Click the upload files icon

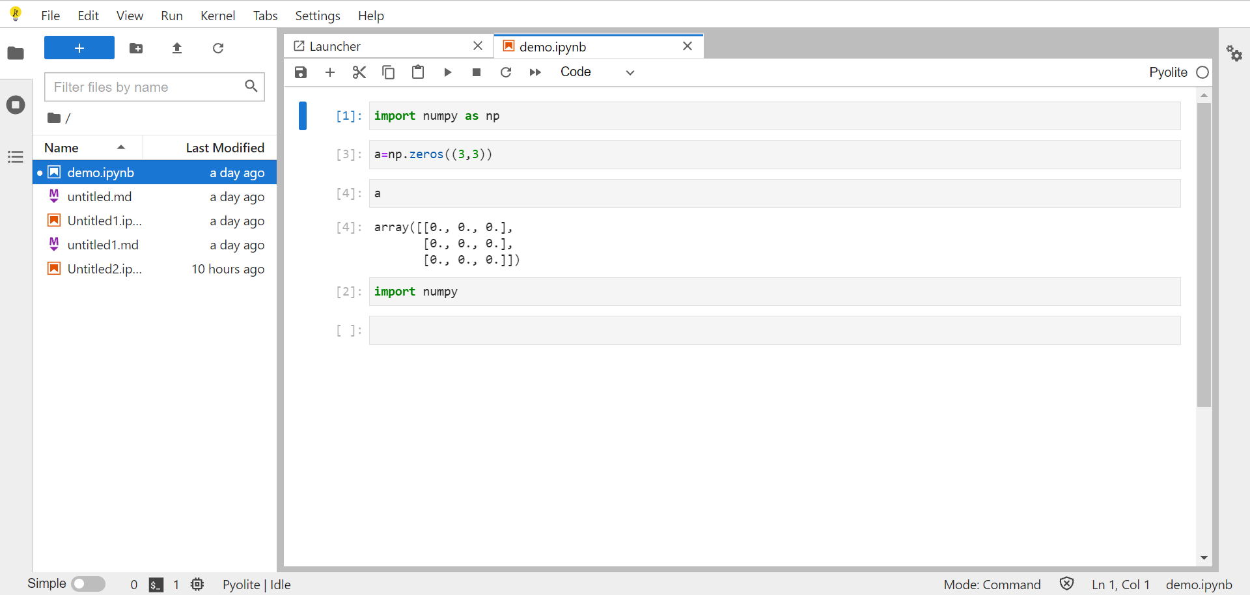pyautogui.click(x=177, y=48)
